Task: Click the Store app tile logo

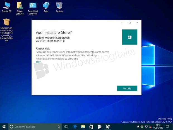Action: coord(129,37)
